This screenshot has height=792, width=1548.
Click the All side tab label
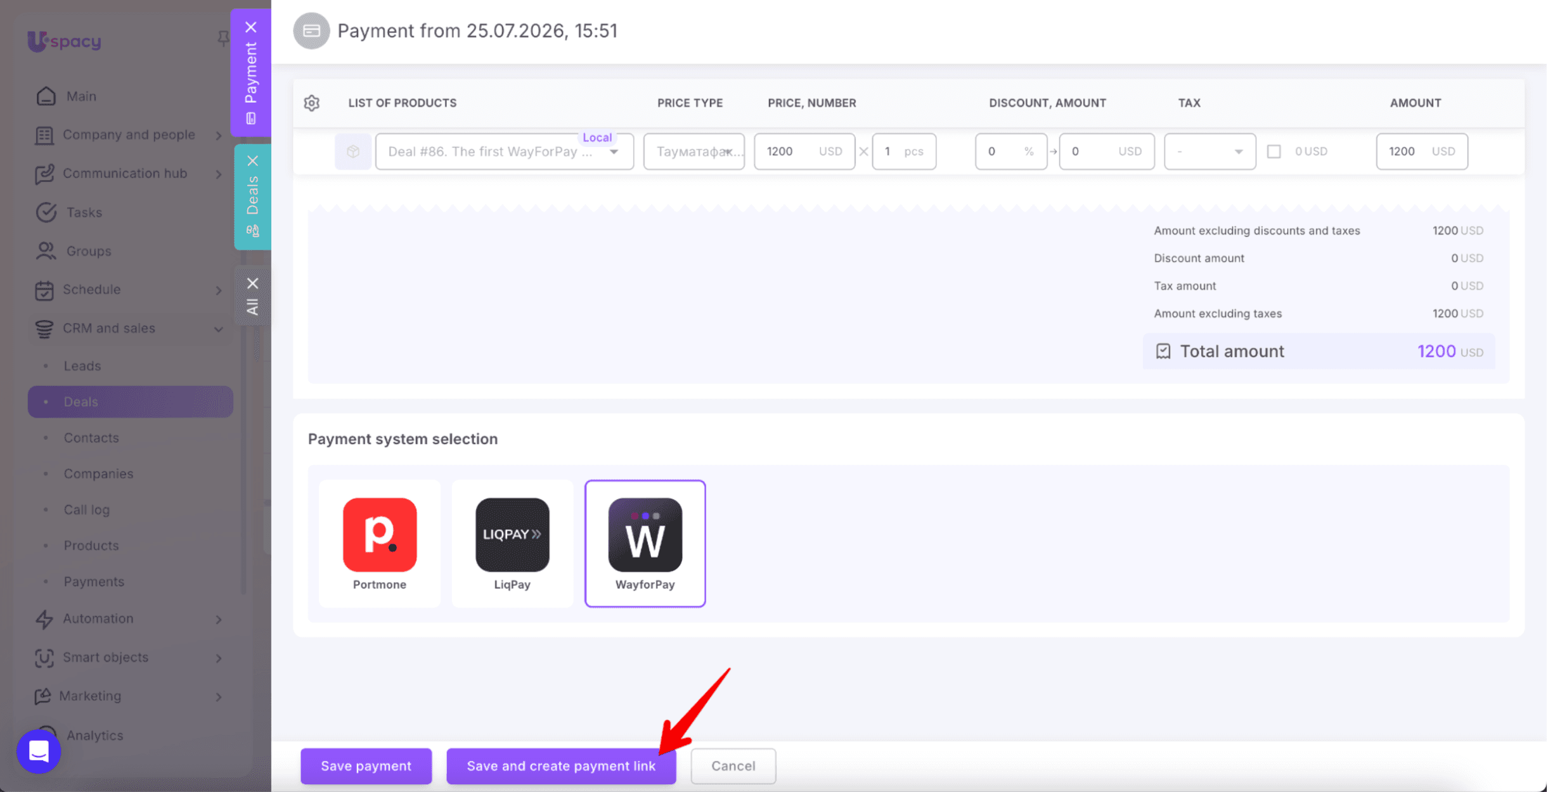pos(252,307)
